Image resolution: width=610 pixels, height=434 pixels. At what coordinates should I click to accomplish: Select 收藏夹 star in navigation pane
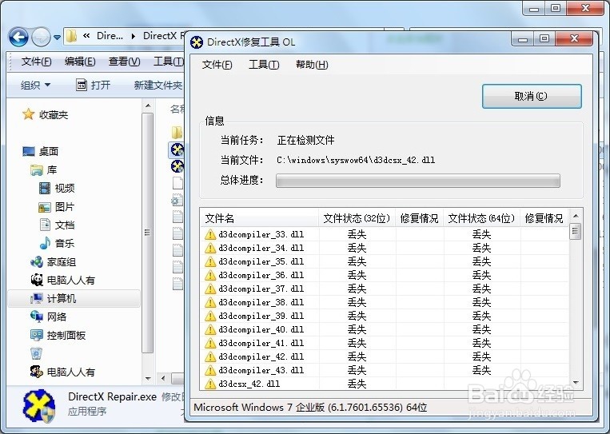click(28, 114)
